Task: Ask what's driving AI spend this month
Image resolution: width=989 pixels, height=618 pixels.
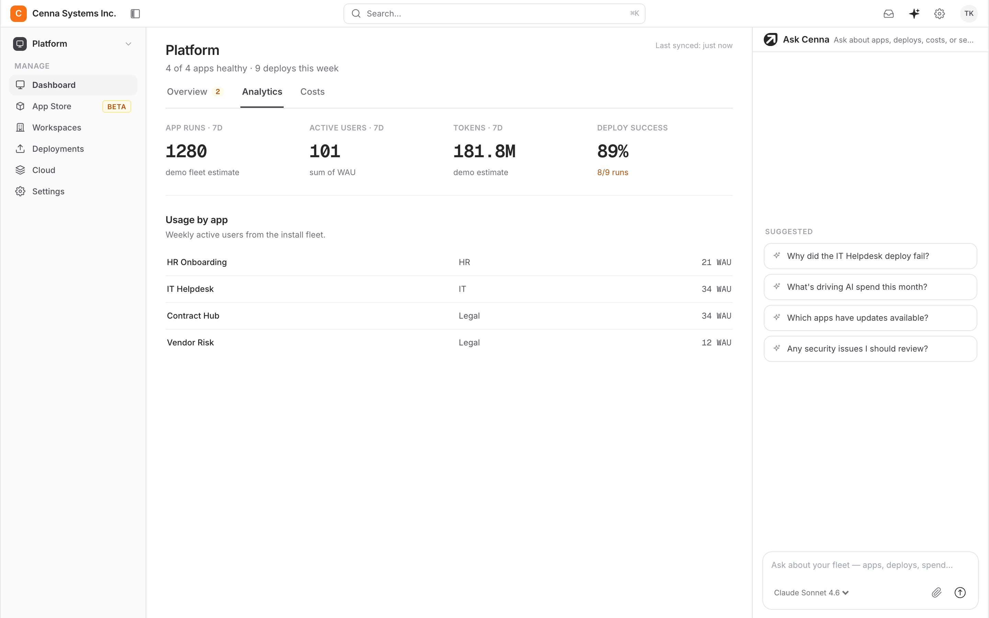Action: tap(870, 287)
